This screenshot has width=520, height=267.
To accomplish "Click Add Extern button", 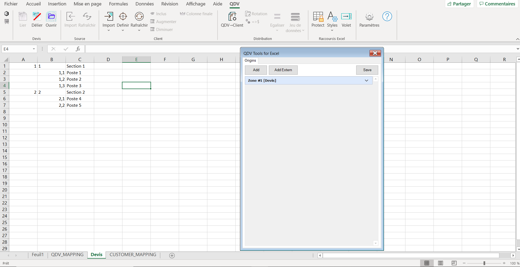I will pyautogui.click(x=283, y=70).
